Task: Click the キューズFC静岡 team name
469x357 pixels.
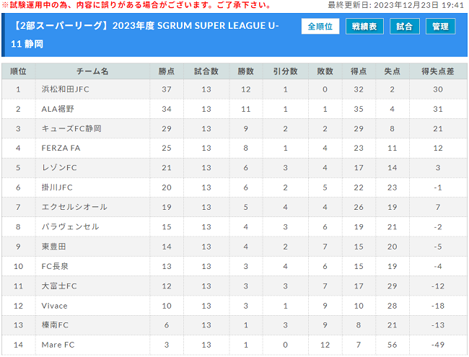Action: pos(71,128)
